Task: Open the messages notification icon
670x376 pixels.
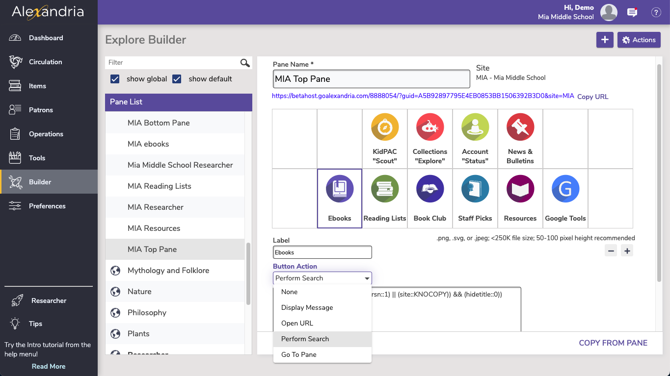Action: (x=632, y=13)
